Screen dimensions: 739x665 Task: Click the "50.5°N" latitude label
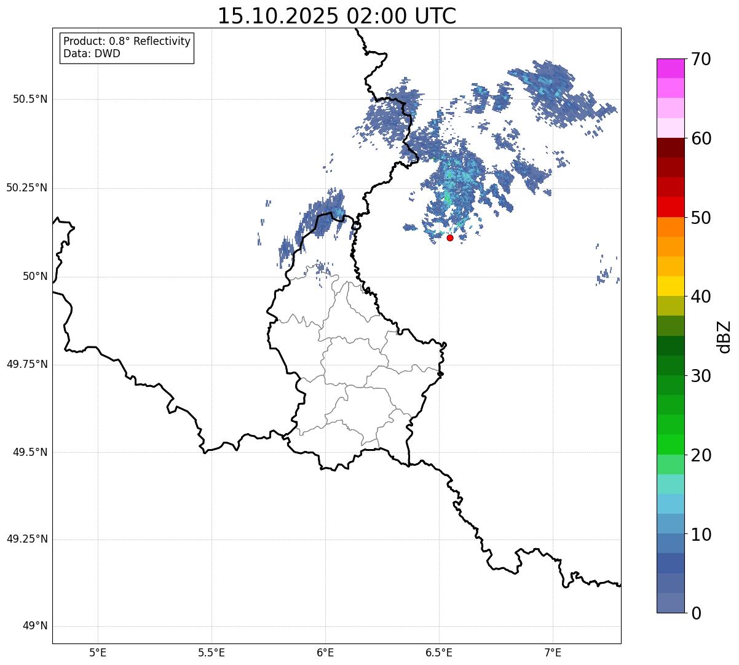pyautogui.click(x=30, y=99)
